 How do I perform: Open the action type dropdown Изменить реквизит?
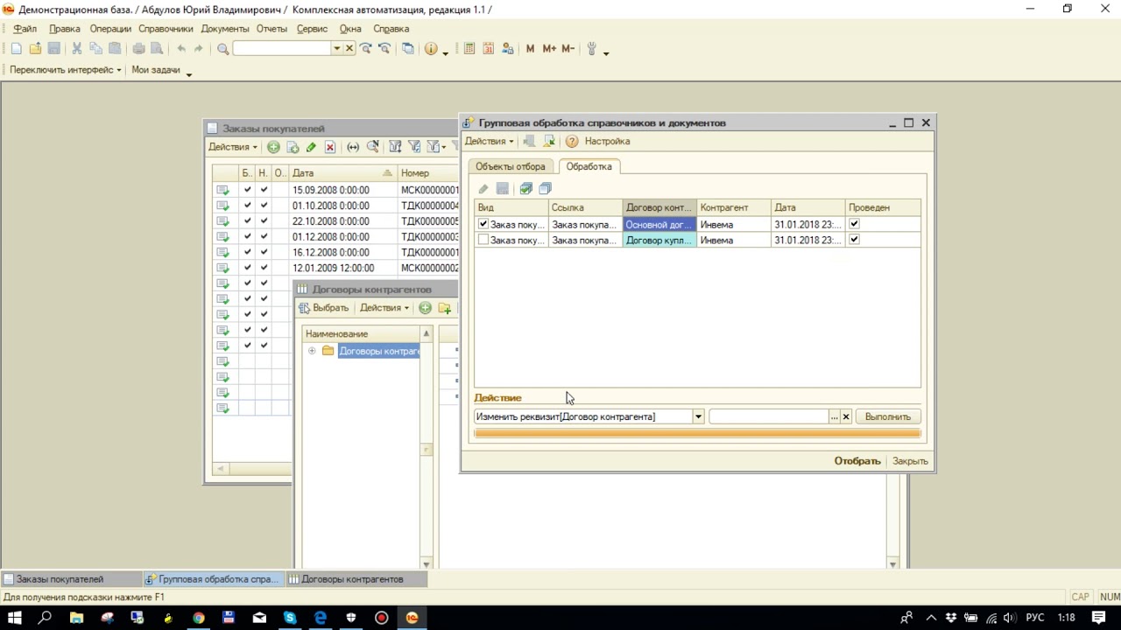pyautogui.click(x=698, y=416)
